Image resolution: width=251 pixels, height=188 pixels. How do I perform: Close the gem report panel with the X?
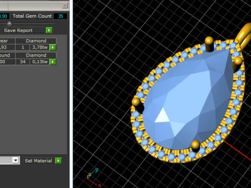click(x=65, y=6)
